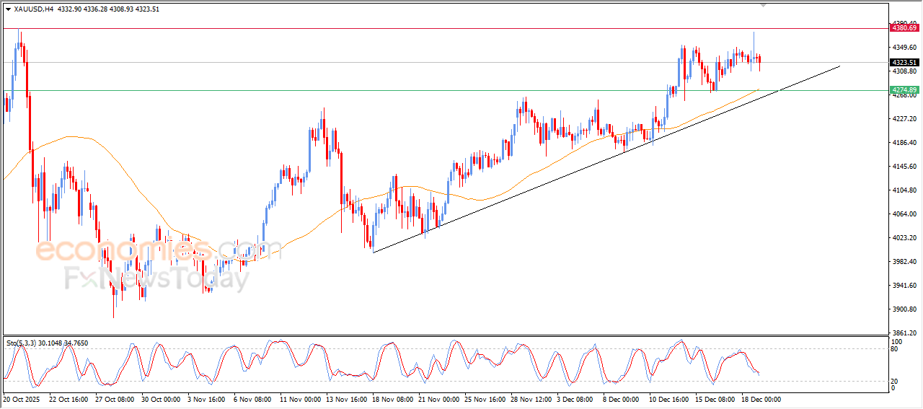923x409 pixels.
Task: Click the gray chart shift triangle marker
Action: point(764,5)
